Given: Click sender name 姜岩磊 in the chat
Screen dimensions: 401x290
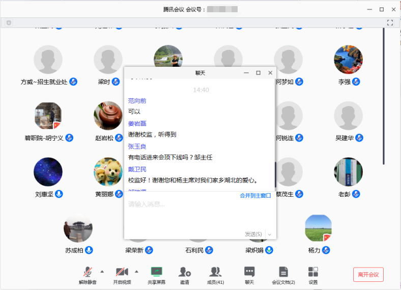Looking at the screenshot, I should pos(137,124).
